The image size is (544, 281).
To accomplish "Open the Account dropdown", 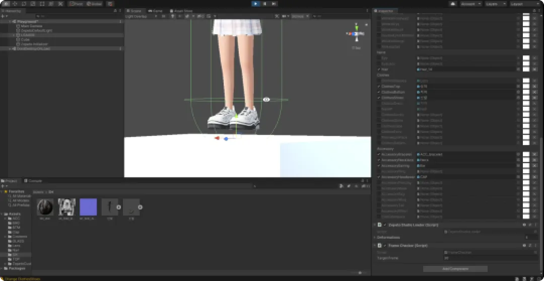I will coord(471,4).
